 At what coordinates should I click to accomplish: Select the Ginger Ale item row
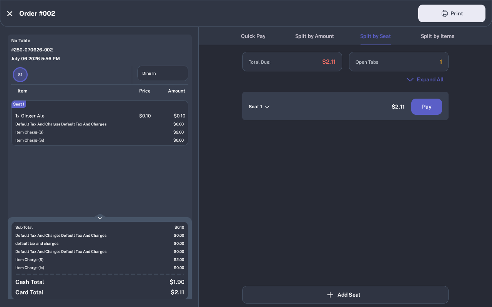click(100, 116)
